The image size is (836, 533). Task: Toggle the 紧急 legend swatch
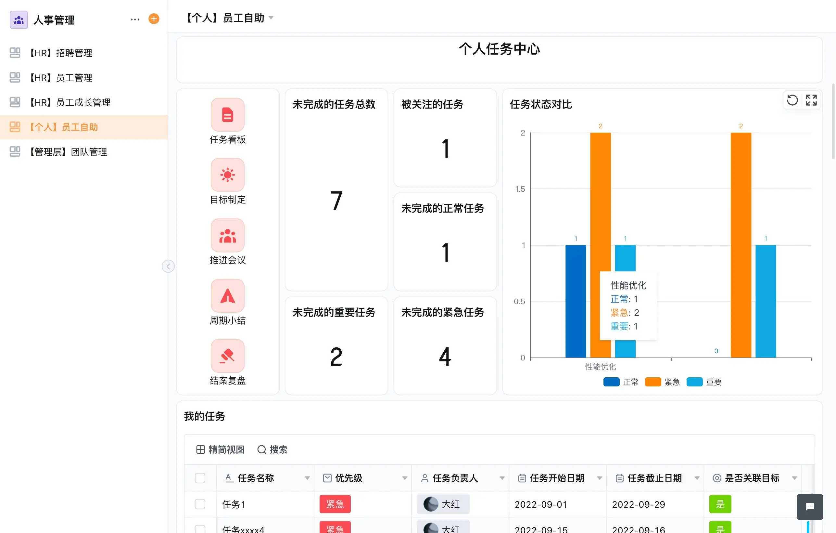[653, 382]
